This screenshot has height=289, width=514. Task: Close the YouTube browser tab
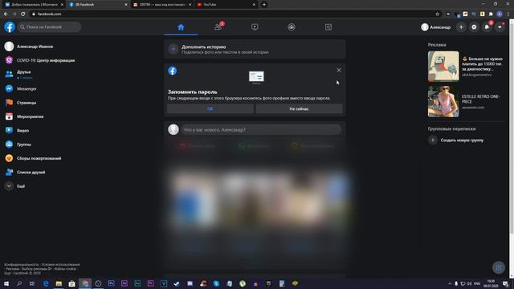click(x=254, y=5)
